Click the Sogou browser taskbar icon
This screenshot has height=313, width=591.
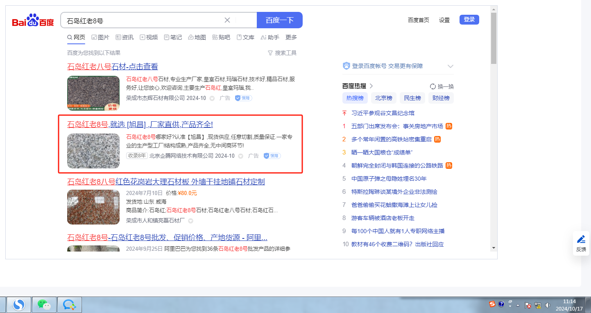[19, 304]
